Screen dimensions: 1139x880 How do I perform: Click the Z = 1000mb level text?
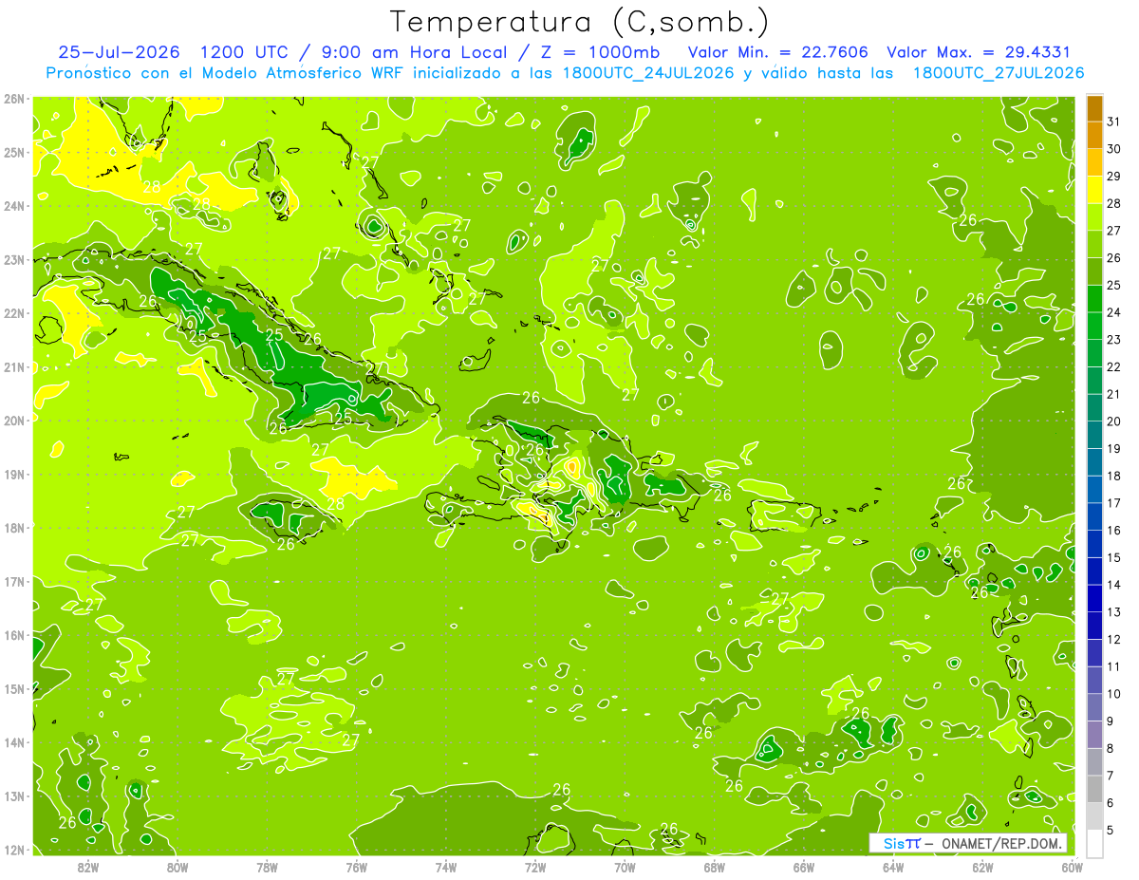coord(610,52)
